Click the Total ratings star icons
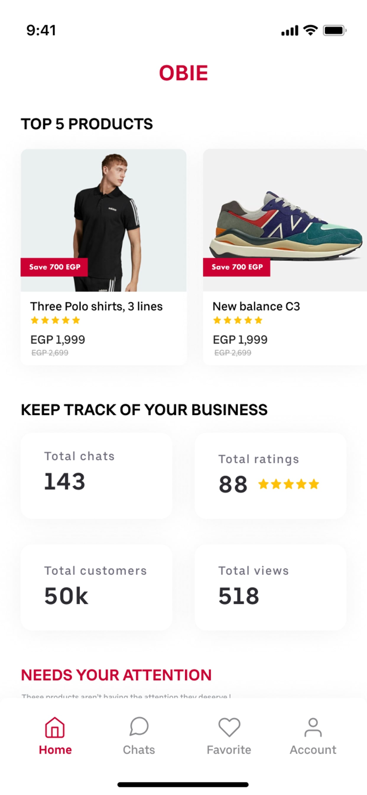 (289, 484)
